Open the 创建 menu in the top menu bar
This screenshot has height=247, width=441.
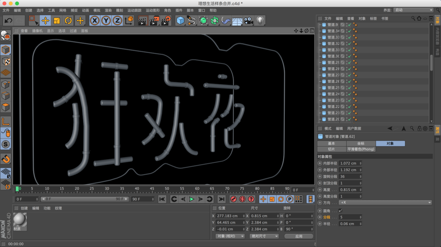[x=28, y=11]
